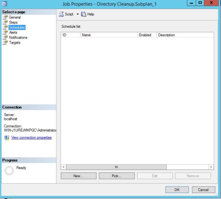Image resolution: width=221 pixels, height=199 pixels.
Task: Expand the Script dropdown arrow
Action: pos(78,14)
